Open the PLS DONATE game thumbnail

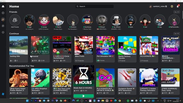tap(149, 45)
